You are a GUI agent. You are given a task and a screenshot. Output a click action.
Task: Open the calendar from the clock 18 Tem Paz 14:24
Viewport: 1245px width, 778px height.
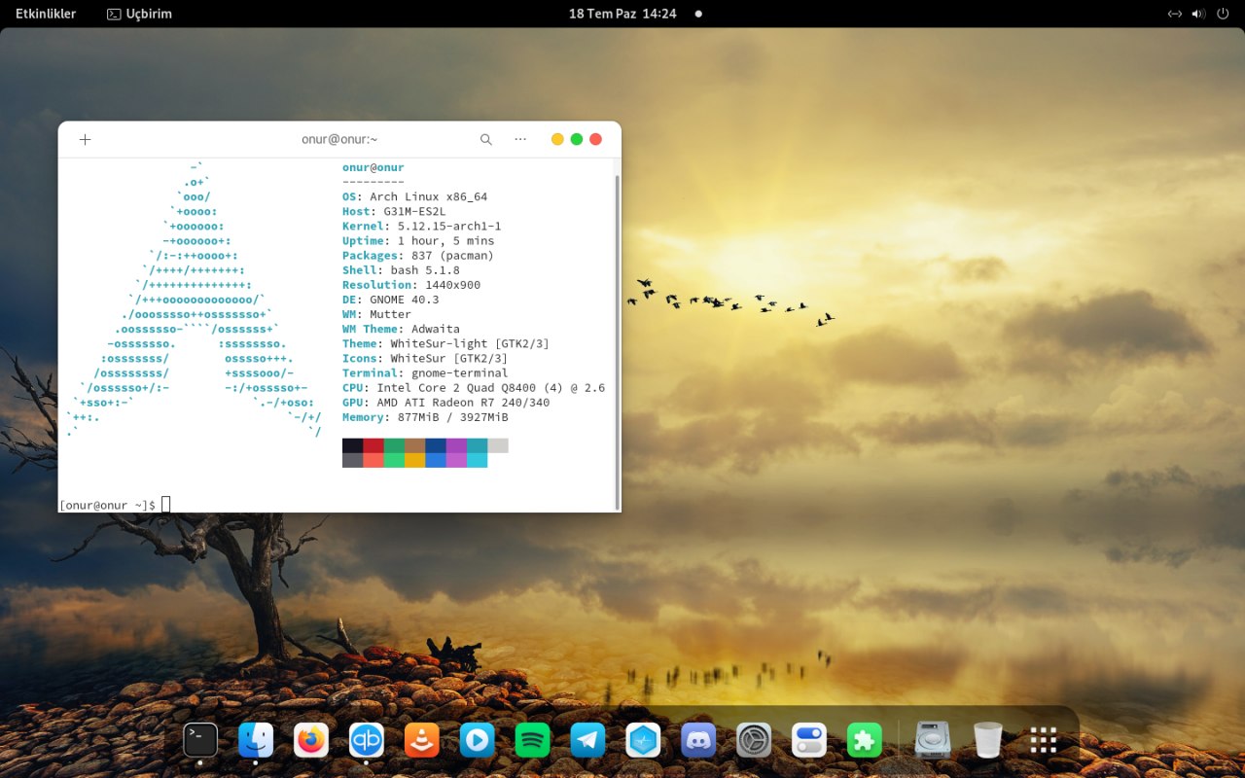click(622, 14)
